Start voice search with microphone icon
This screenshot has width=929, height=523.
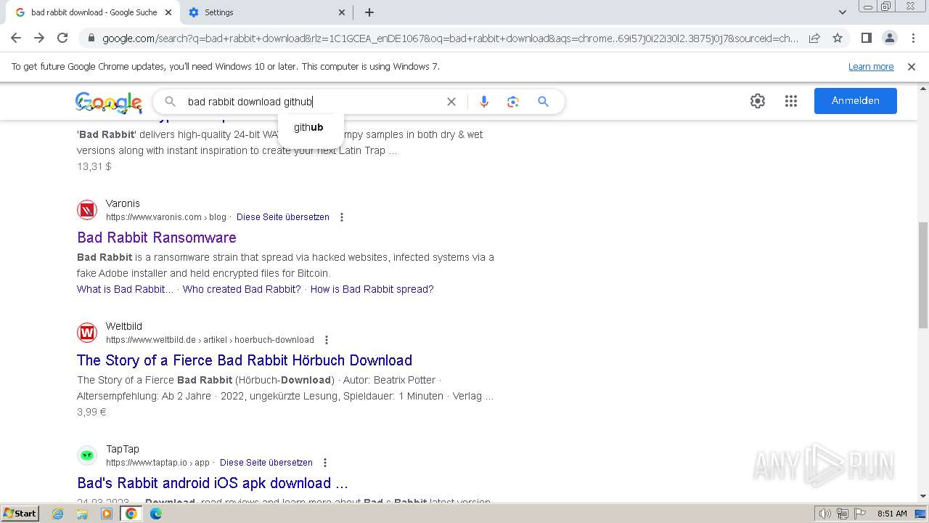pos(484,102)
